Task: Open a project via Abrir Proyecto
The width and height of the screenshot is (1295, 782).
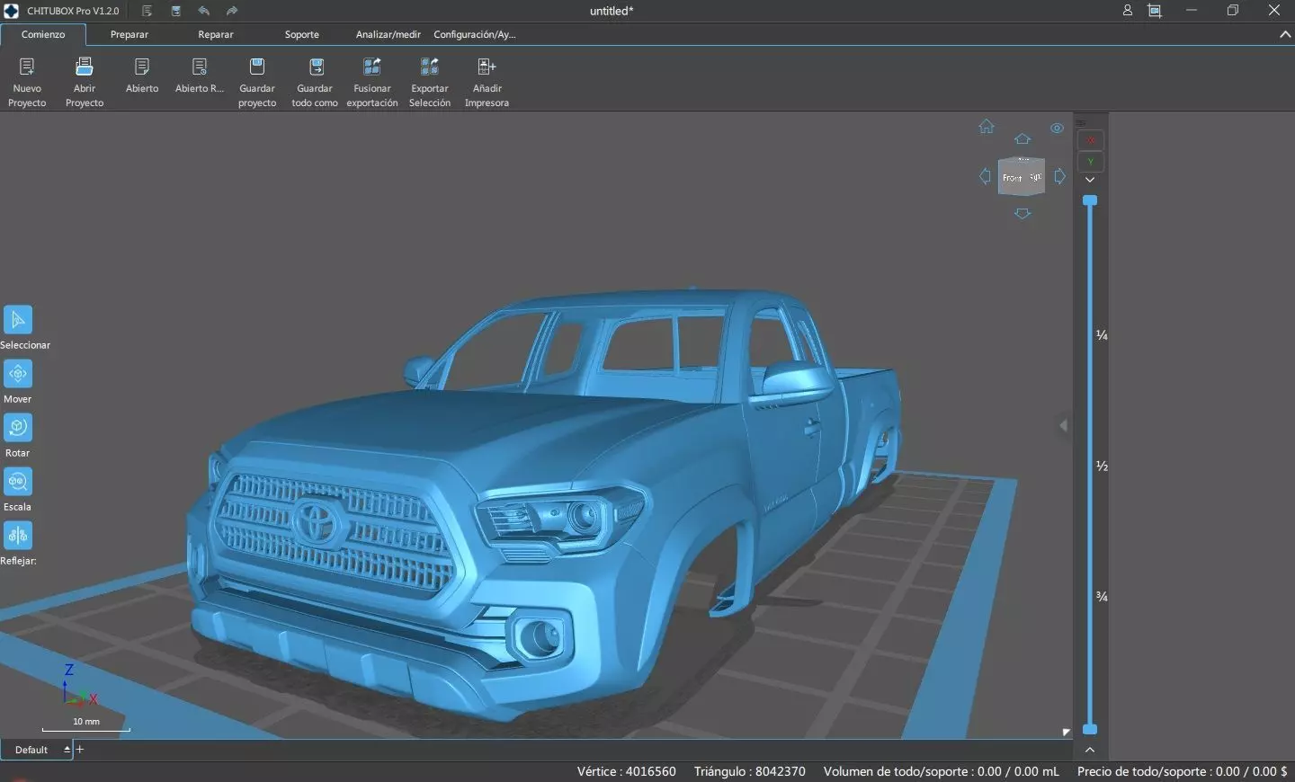Action: click(x=85, y=81)
